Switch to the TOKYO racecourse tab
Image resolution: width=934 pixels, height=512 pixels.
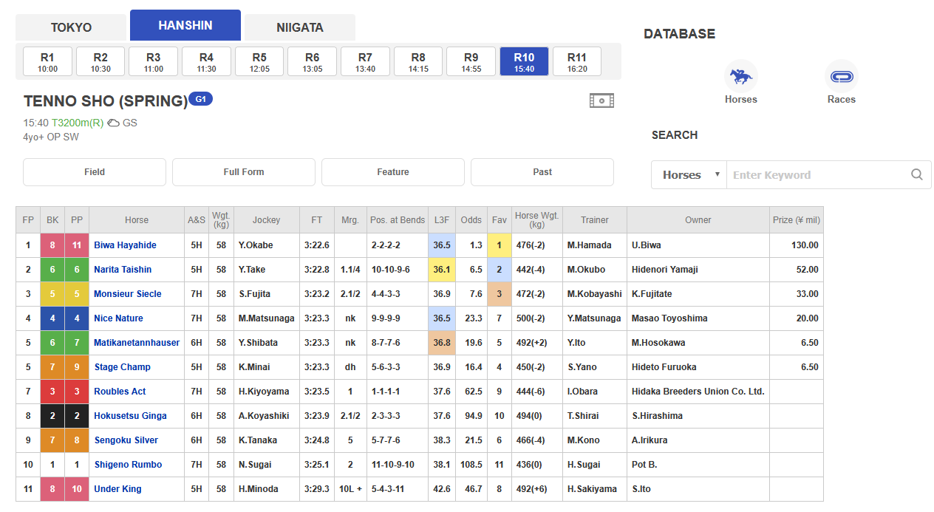pyautogui.click(x=71, y=27)
